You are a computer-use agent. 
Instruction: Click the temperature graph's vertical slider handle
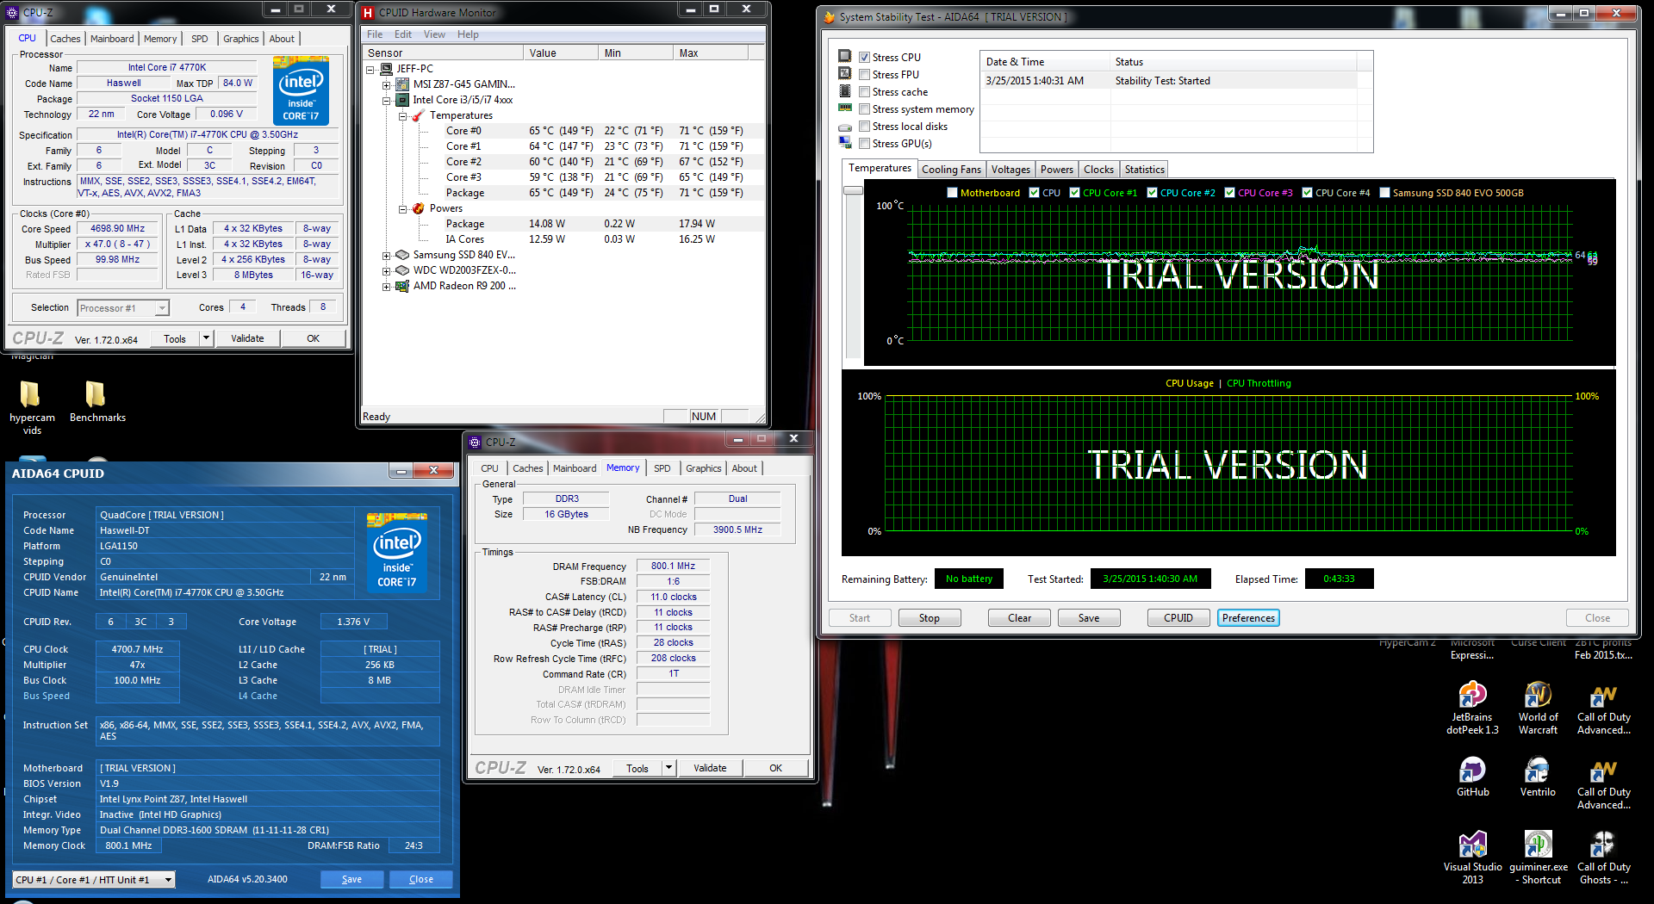click(x=853, y=190)
